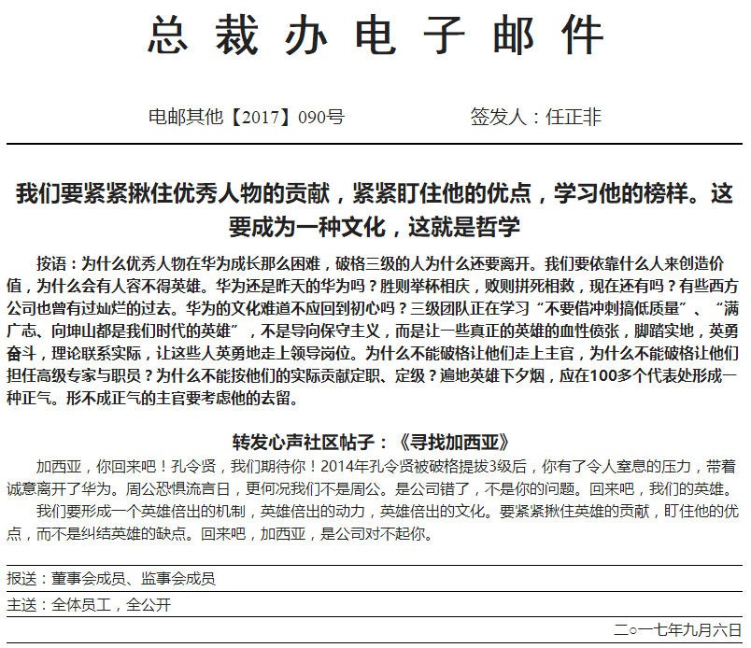Click the line starting 点，而不是纠结英雄的缺点

click(x=220, y=533)
